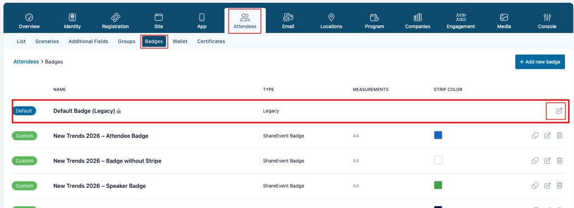Go to Registration section
This screenshot has width=574, height=208.
tap(115, 21)
